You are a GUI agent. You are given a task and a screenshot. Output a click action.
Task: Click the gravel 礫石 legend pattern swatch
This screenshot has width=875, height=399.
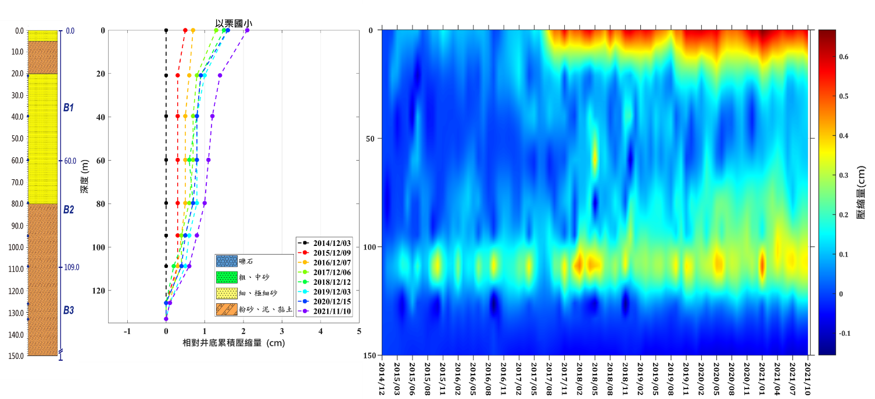pos(224,262)
